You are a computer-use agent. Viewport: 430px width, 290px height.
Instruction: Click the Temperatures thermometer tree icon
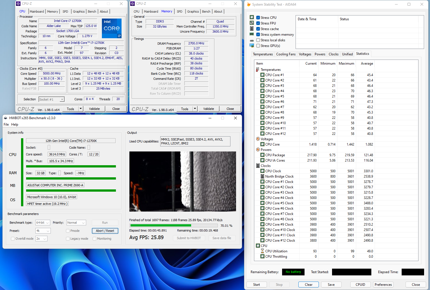coord(258,69)
